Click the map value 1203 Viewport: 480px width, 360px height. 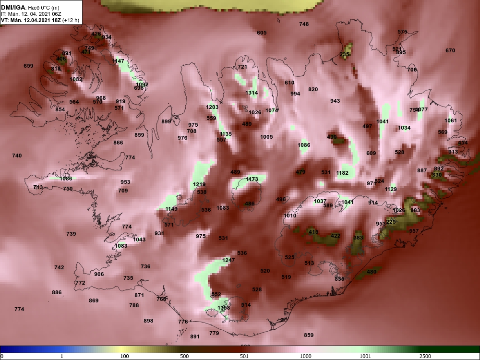pyautogui.click(x=212, y=107)
